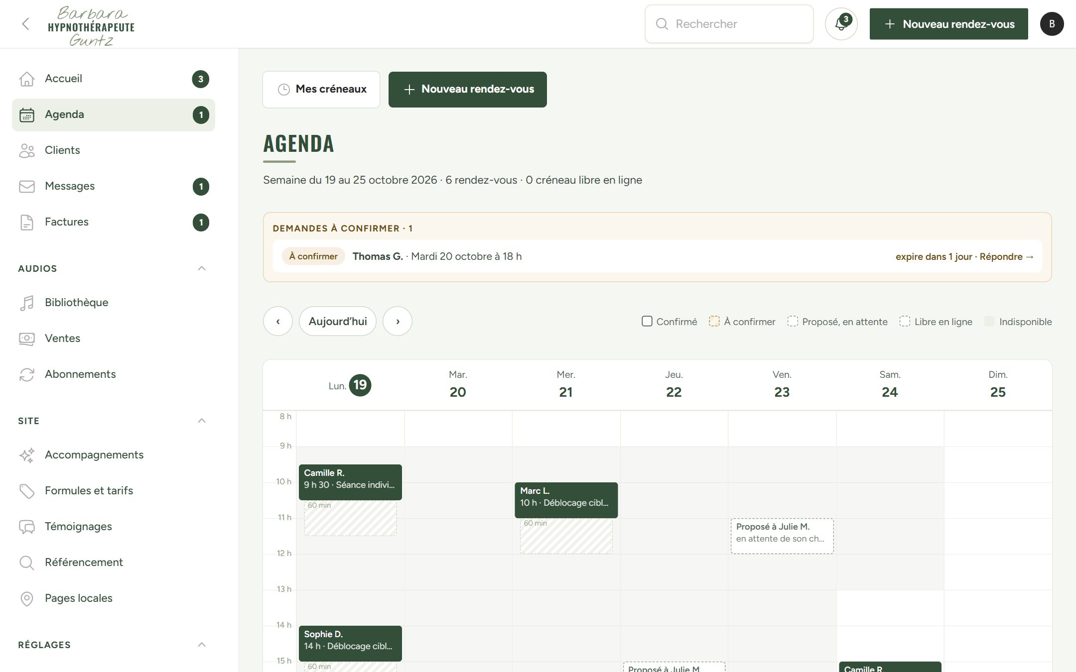Image resolution: width=1076 pixels, height=672 pixels.
Task: Open Marc L. 10 h appointment
Action: [x=566, y=500]
